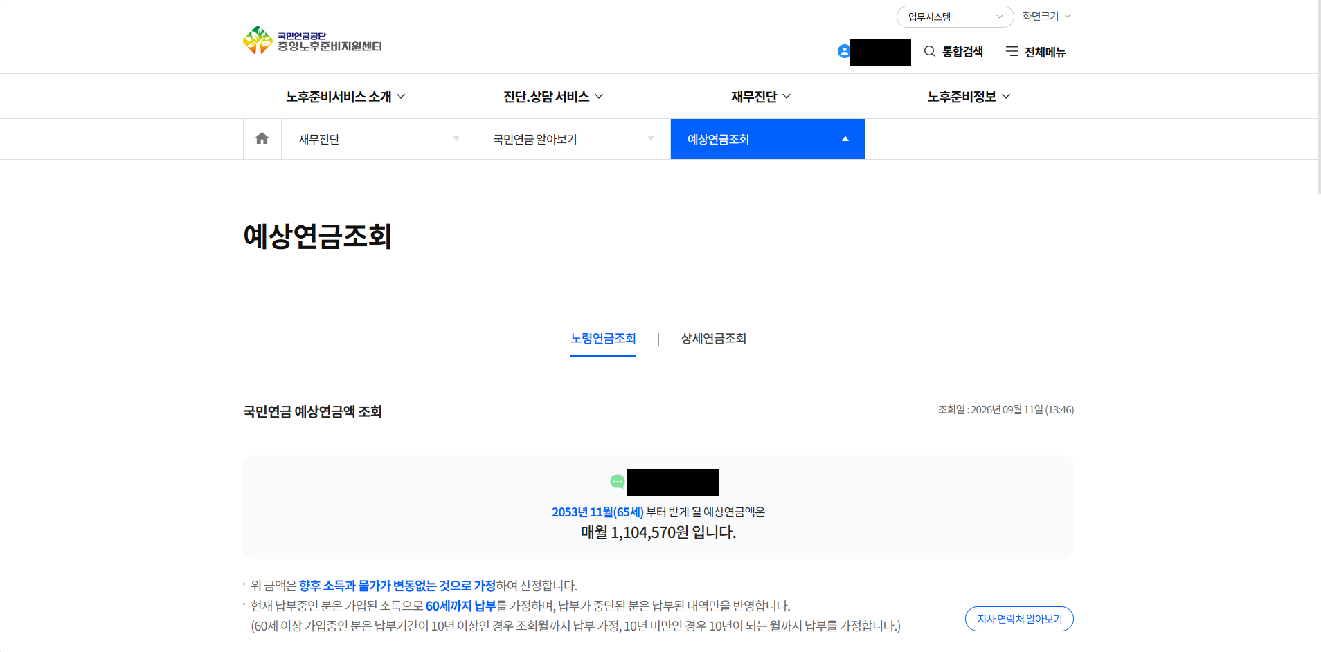Expand 노후준비정보 menu
Image resolution: width=1321 pixels, height=652 pixels.
969,97
